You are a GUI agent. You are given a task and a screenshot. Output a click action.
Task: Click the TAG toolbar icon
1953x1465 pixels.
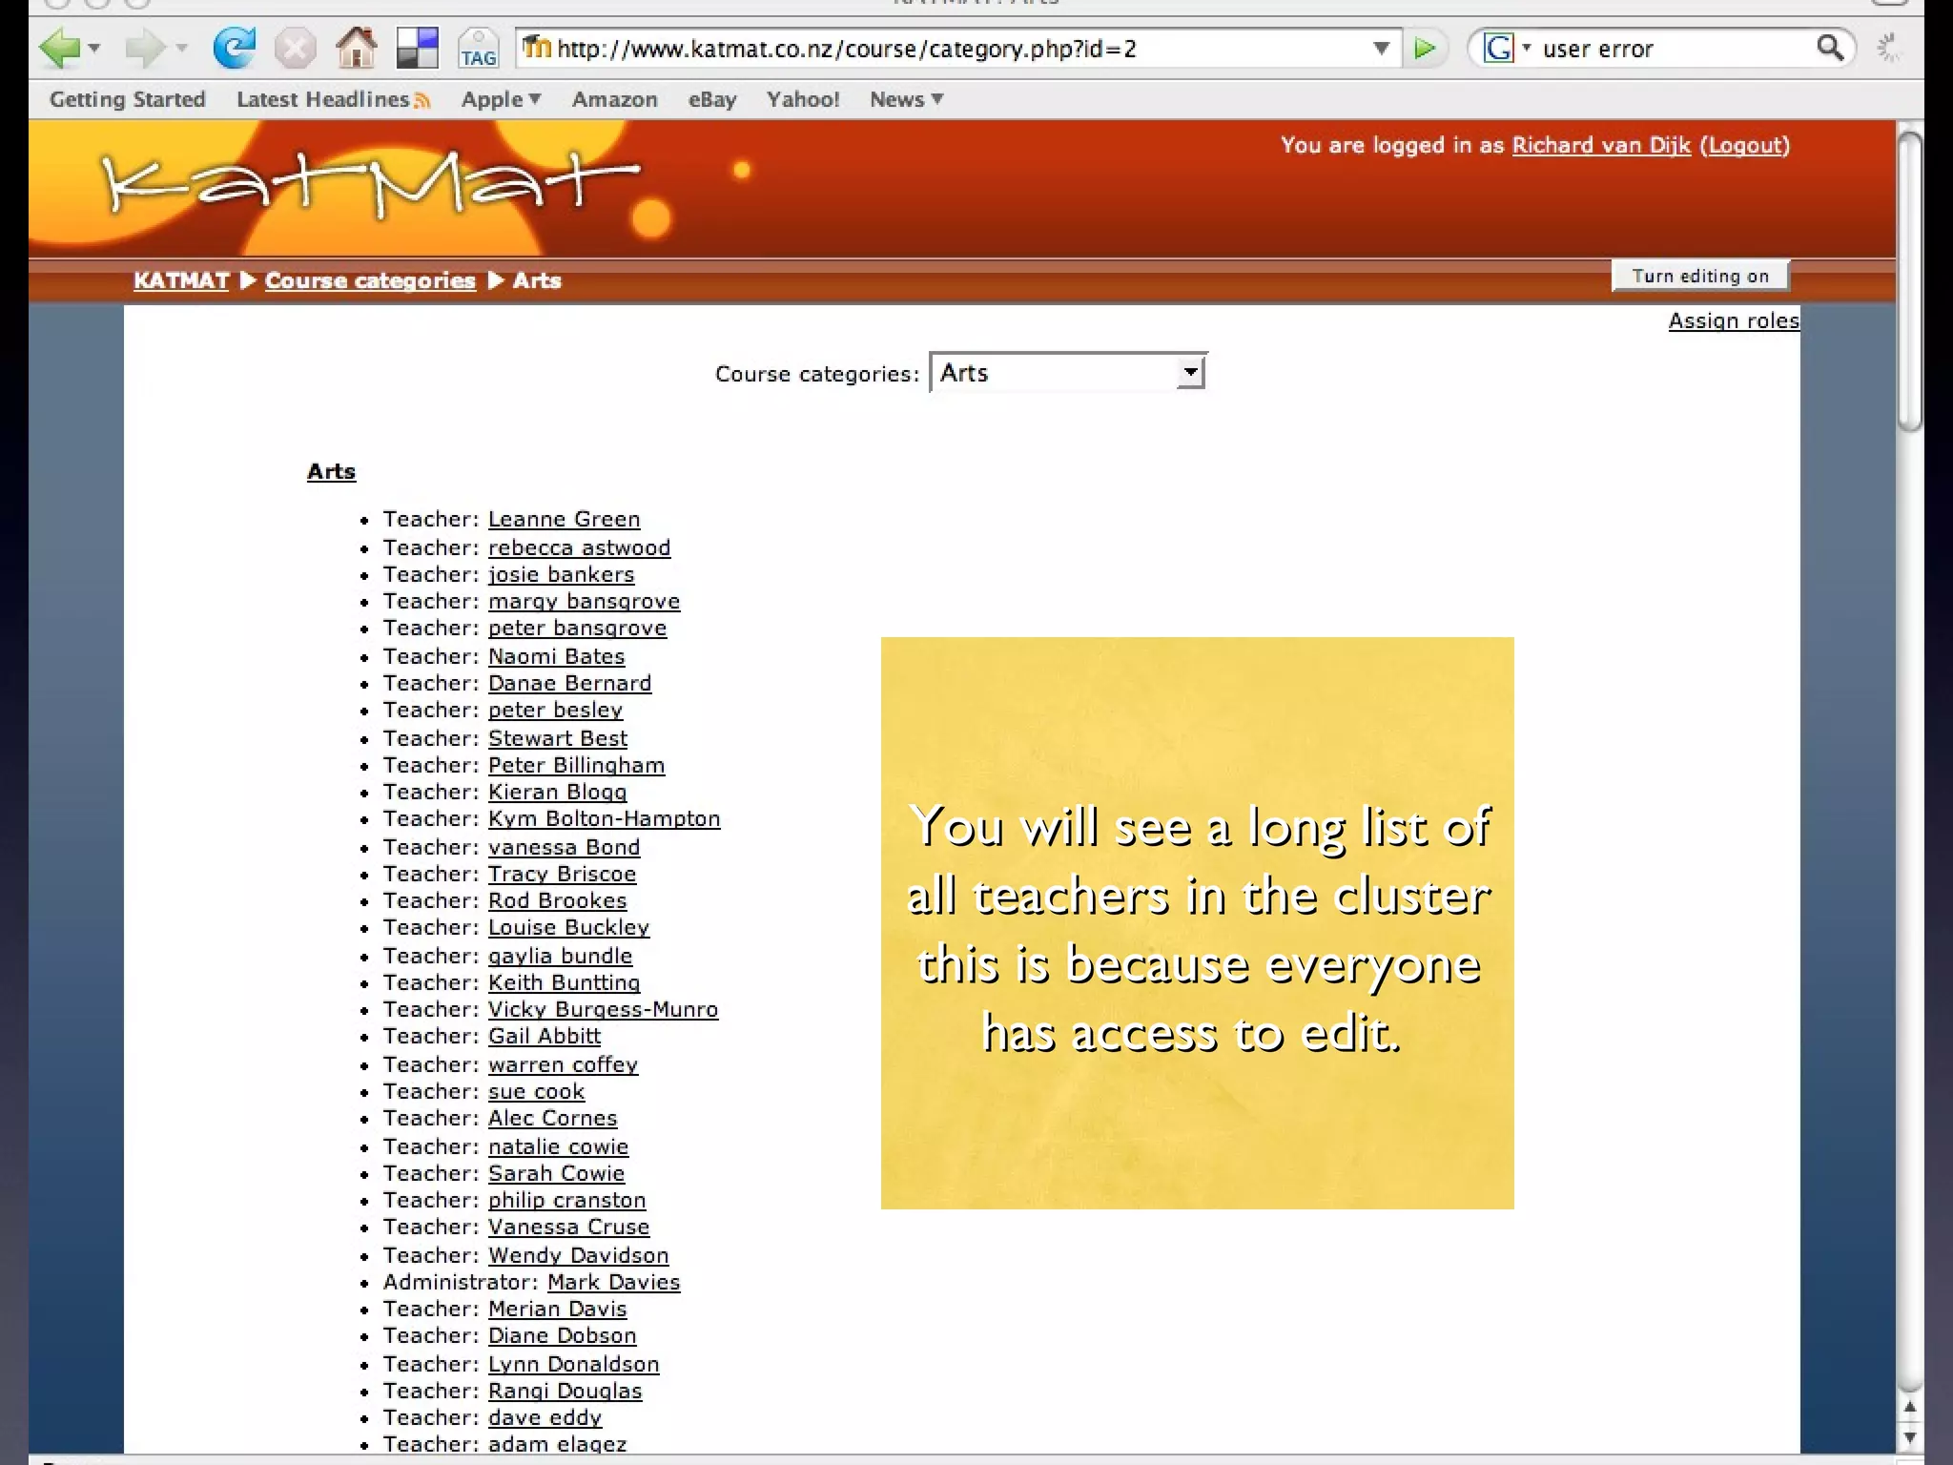tap(478, 48)
